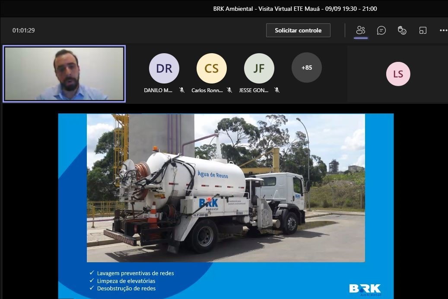Click the Solicitar controle button
This screenshot has width=448, height=299.
298,30
